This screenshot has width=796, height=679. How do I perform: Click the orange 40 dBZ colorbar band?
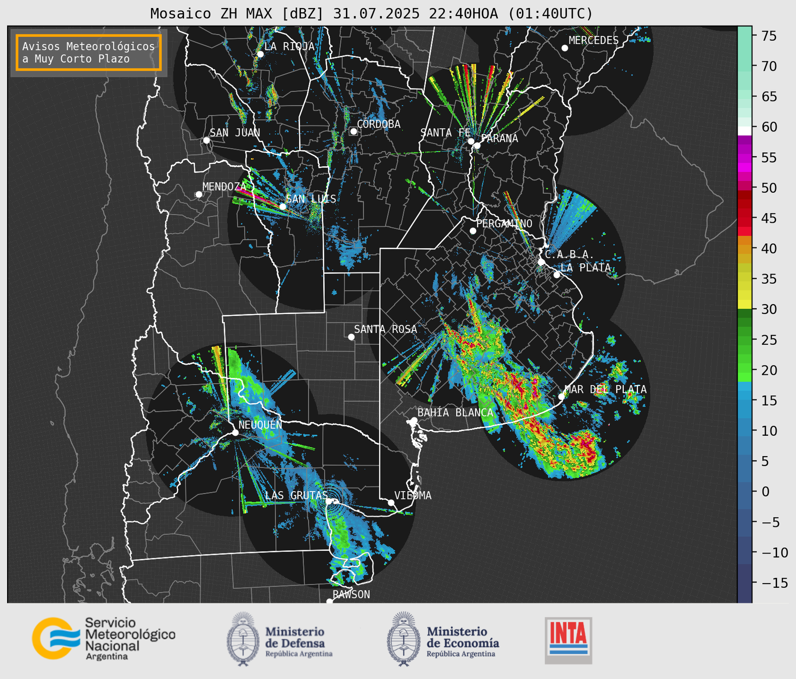(x=745, y=249)
